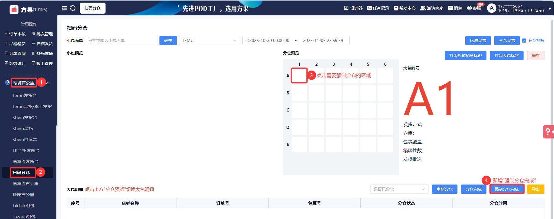This screenshot has width=554, height=219.
Task: Select grid cell A1 in 分仓预览
Action: pyautogui.click(x=299, y=76)
